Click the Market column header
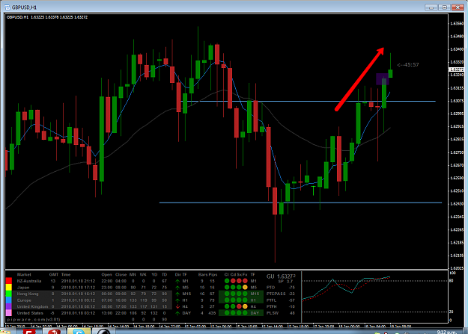 (x=24, y=275)
